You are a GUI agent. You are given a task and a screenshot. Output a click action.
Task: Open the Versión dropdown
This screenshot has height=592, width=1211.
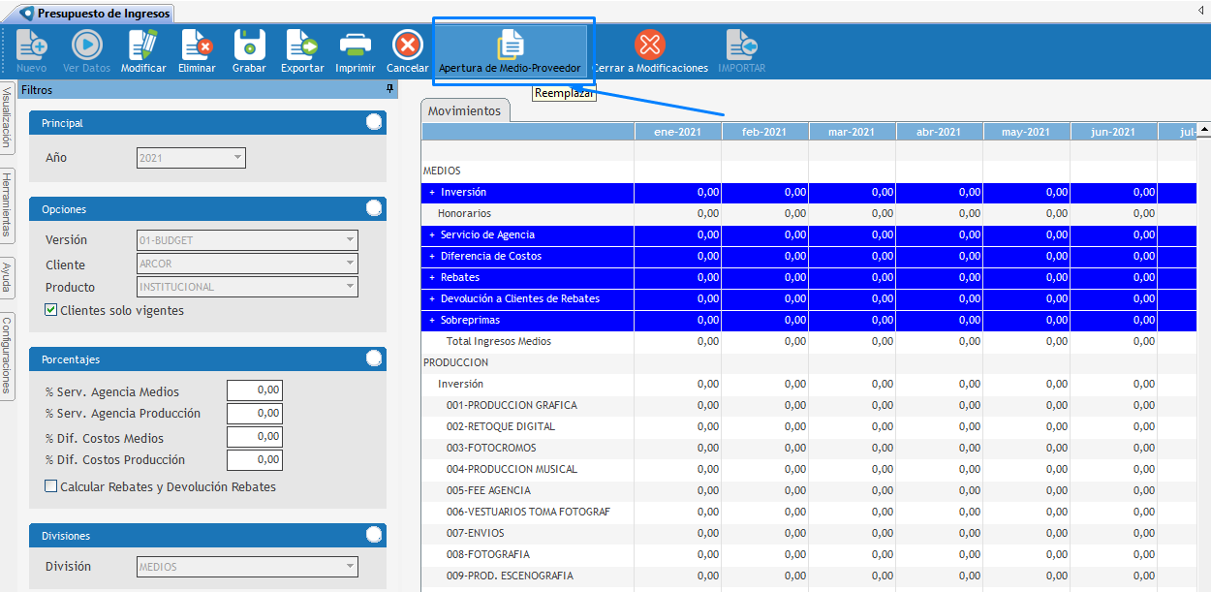(x=348, y=240)
